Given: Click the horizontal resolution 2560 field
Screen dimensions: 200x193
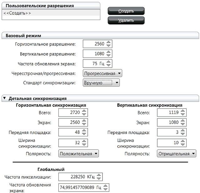Looking at the screenshot, I should pos(94,44).
